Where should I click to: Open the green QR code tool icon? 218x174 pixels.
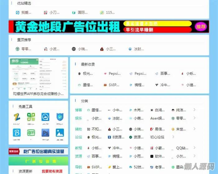click(31, 117)
